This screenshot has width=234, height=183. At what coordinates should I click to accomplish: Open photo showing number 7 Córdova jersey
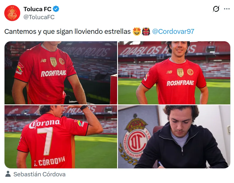tap(61, 137)
